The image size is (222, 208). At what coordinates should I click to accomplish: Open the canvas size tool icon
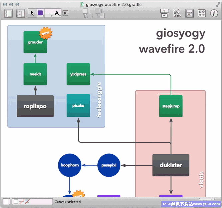(165, 13)
